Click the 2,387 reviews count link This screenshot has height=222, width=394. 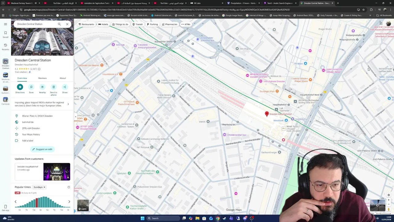[33, 69]
